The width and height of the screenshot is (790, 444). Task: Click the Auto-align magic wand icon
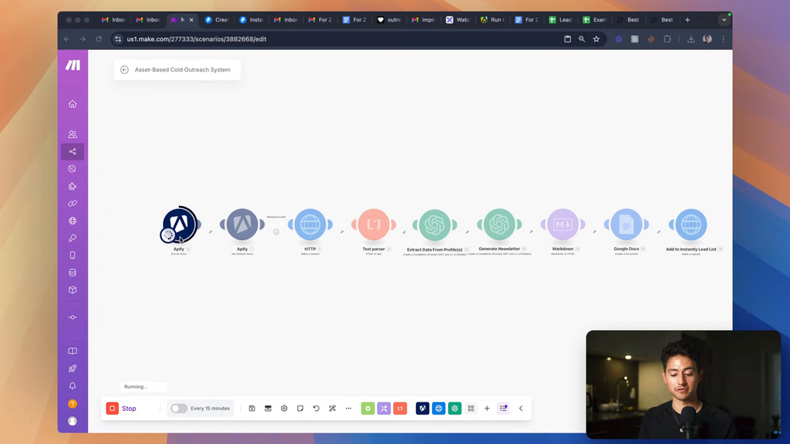pyautogui.click(x=333, y=409)
